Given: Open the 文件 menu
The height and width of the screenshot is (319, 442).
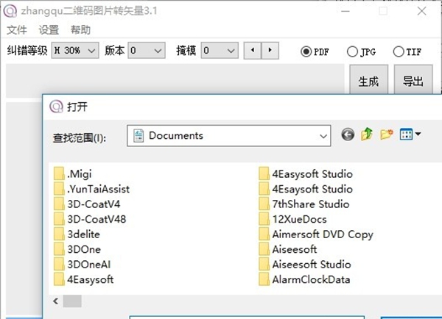Looking at the screenshot, I should point(17,29).
